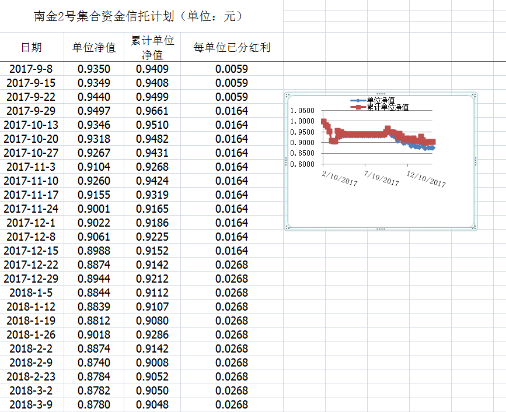This screenshot has height=412, width=506.
Task: Click the red 累计单位净值 legend marker
Action: (x=358, y=107)
